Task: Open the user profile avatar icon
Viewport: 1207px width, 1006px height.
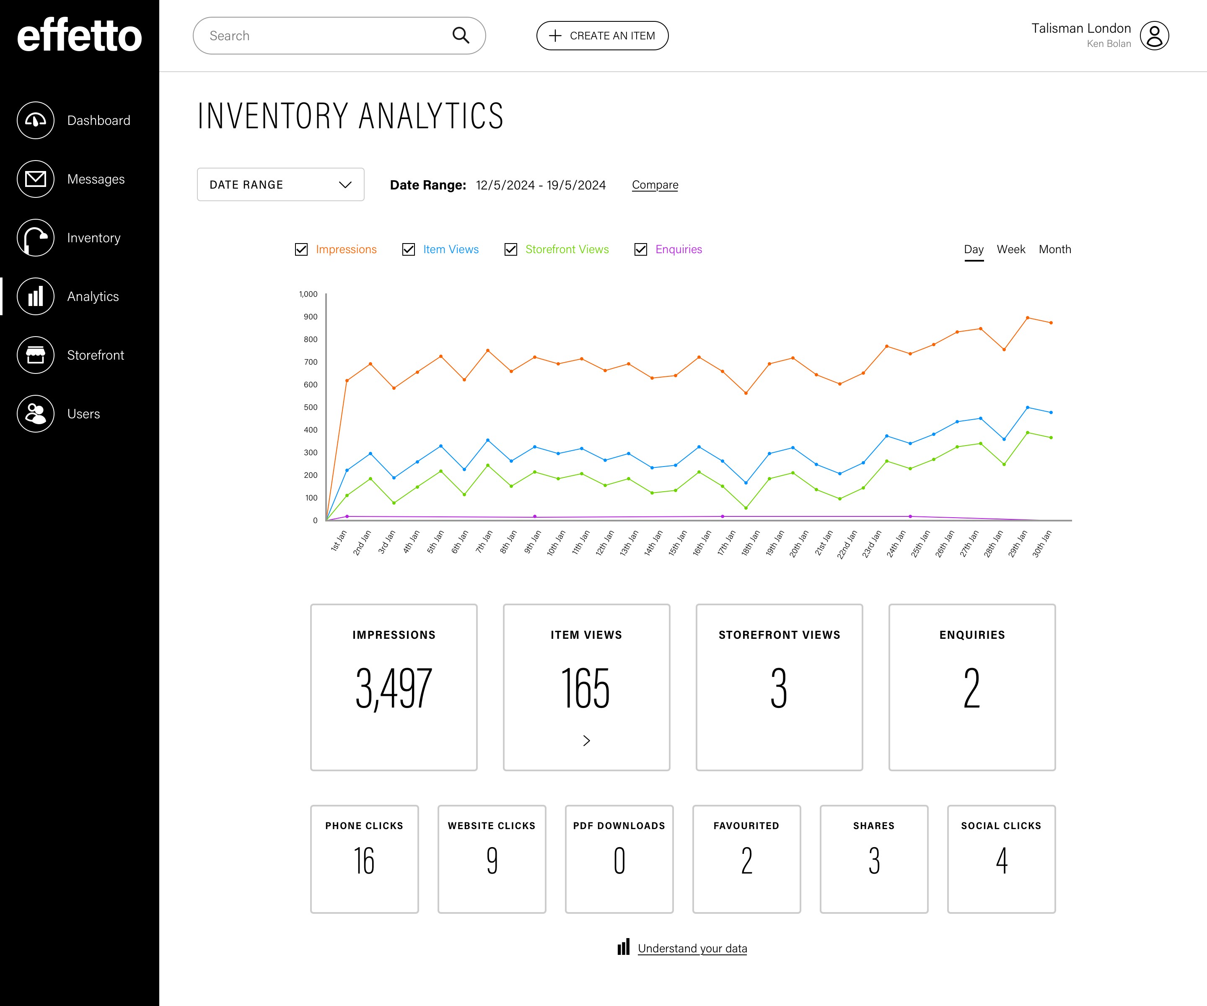Action: click(x=1154, y=36)
